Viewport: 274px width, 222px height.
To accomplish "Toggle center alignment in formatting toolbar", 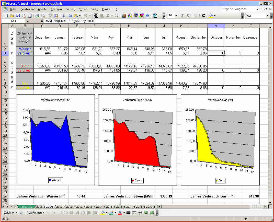I will (x=196, y=16).
